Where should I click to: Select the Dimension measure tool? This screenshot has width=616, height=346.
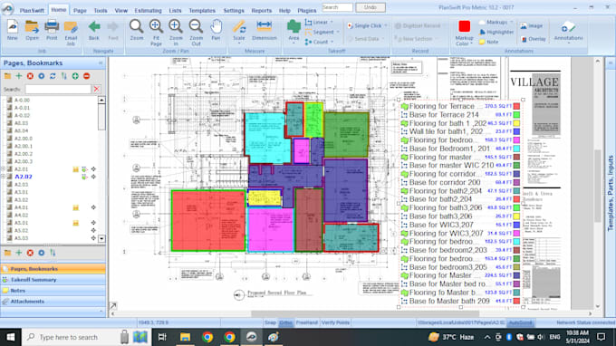pyautogui.click(x=264, y=30)
